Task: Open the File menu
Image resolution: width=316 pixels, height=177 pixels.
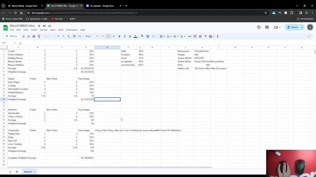Action: coord(12,30)
